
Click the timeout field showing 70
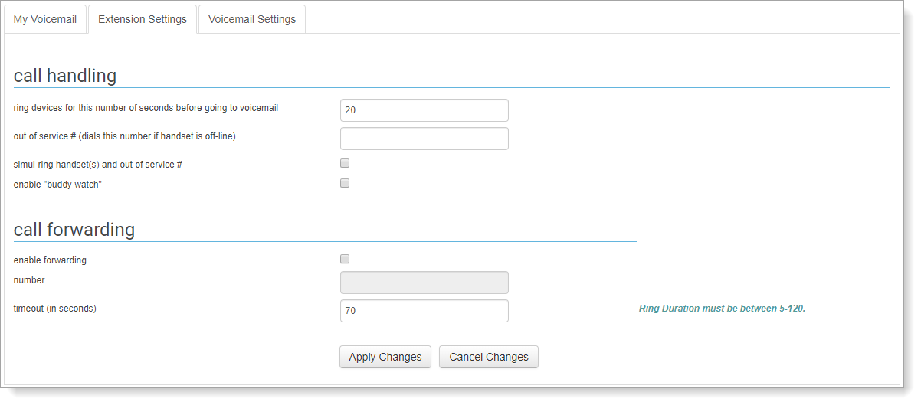coord(424,311)
